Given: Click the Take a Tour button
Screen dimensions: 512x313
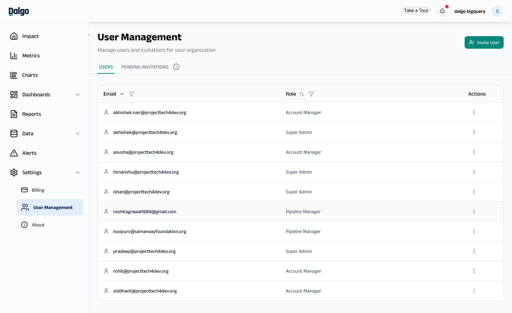Looking at the screenshot, I should tap(416, 10).
